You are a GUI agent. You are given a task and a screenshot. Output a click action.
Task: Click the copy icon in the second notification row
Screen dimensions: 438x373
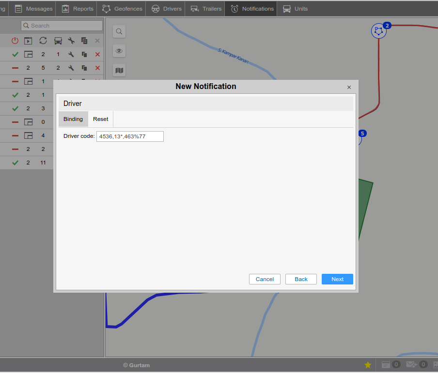pyautogui.click(x=84, y=68)
